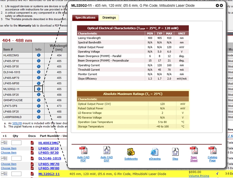233x178 pixels.
Task: Open Volume Pricing for ML320G2-11
Action: point(199,176)
